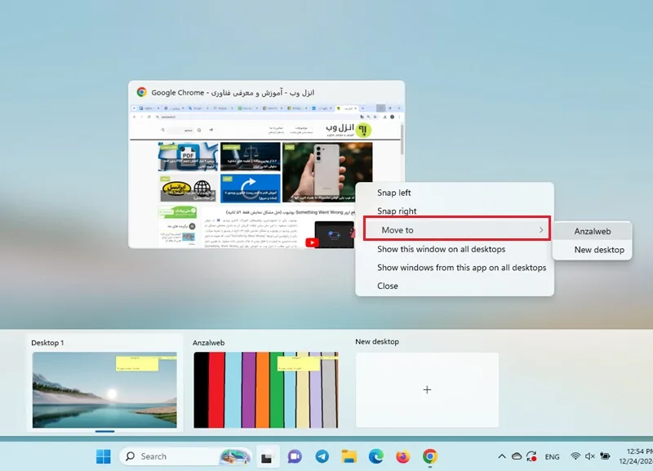The width and height of the screenshot is (653, 471).
Task: Switch the ENG input language
Action: pos(553,457)
